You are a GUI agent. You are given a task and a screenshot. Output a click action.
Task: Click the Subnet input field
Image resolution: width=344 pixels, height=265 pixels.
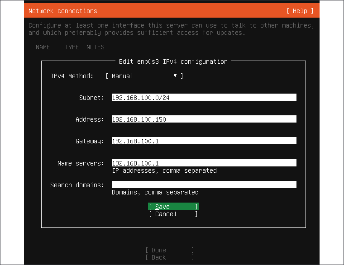[204, 97]
